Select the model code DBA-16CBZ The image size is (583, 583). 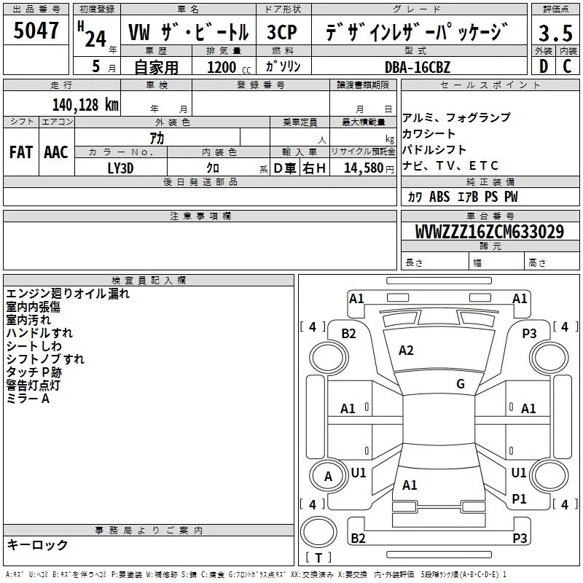pos(418,67)
